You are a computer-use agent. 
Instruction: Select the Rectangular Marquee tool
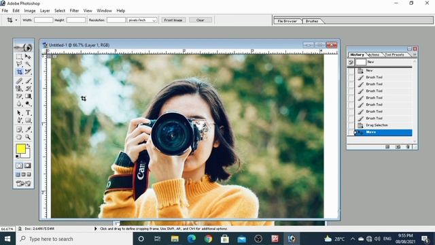point(19,56)
